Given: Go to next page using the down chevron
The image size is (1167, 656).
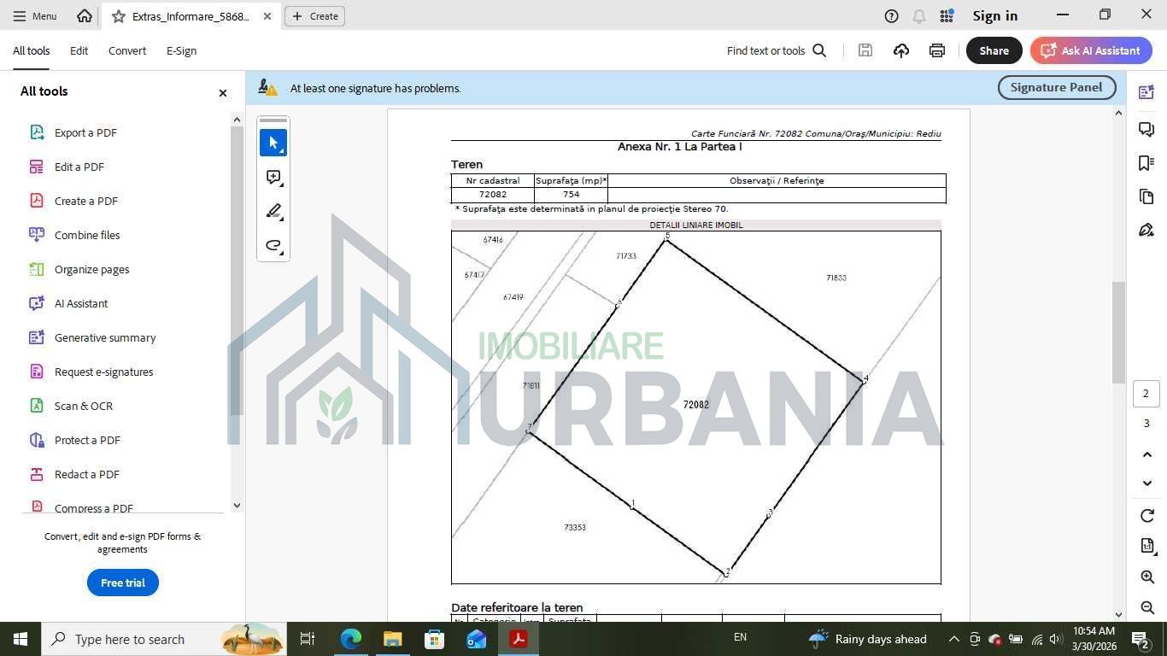Looking at the screenshot, I should 1146,483.
